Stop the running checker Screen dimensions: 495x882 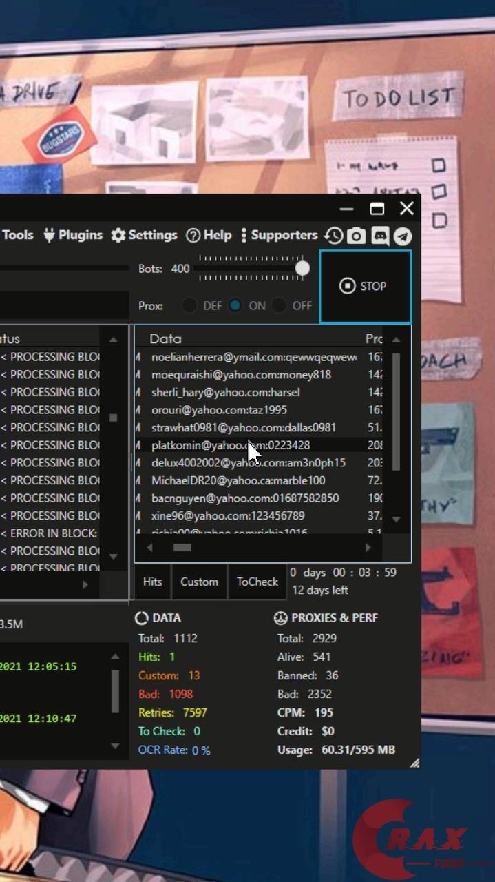click(x=366, y=287)
